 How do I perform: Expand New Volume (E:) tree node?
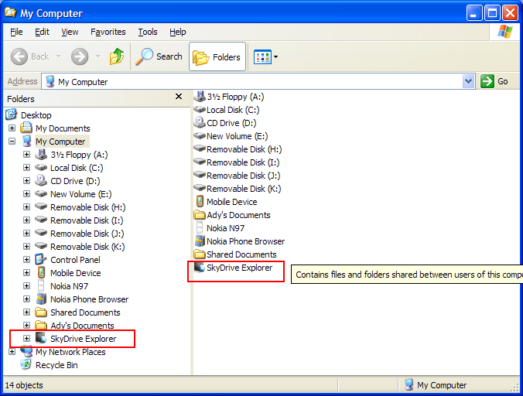pos(26,193)
